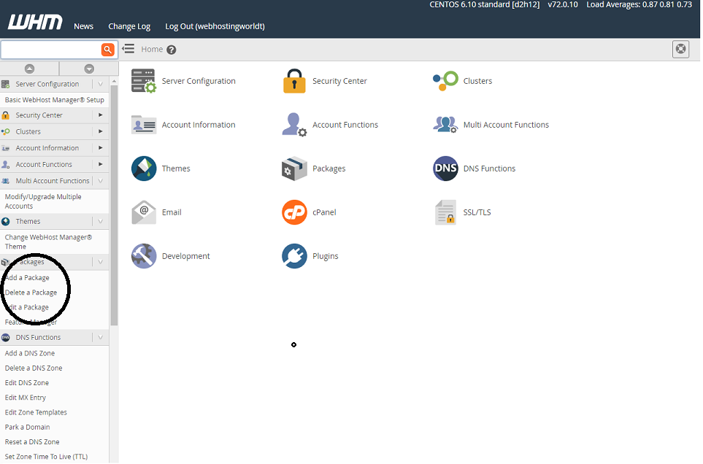Open the Themes icon
This screenshot has width=703, height=464.
[144, 169]
